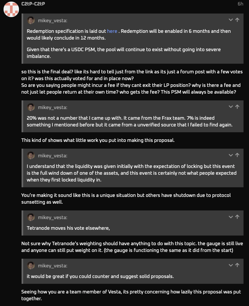Click mikey_vesta avatar in Tetranode quote
249x306 pixels.
[x=31, y=218]
